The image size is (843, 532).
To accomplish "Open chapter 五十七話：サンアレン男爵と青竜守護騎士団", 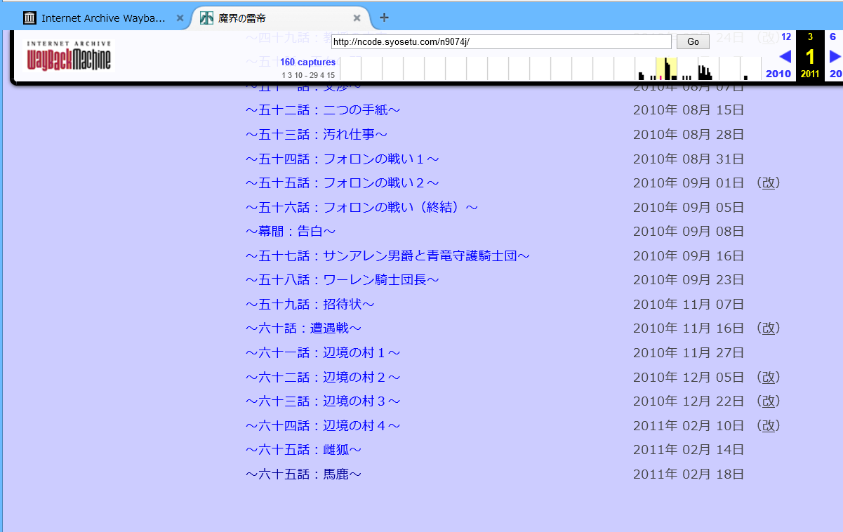I will [388, 255].
